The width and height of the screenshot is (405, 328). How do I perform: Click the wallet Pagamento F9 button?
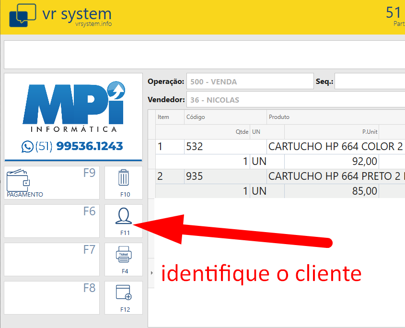pos(52,183)
